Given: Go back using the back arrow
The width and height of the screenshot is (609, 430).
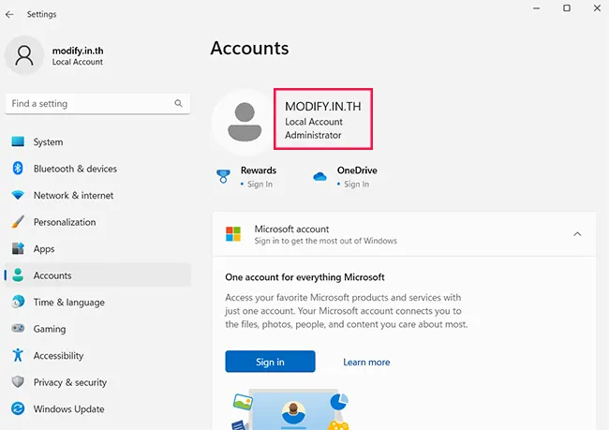Looking at the screenshot, I should (10, 15).
